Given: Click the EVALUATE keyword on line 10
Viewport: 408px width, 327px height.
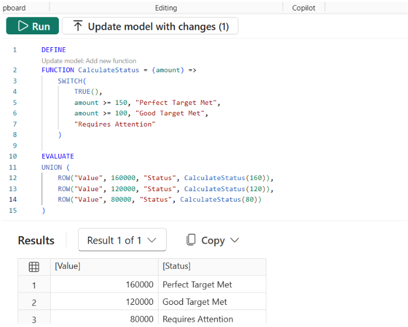Looking at the screenshot, I should (x=58, y=156).
